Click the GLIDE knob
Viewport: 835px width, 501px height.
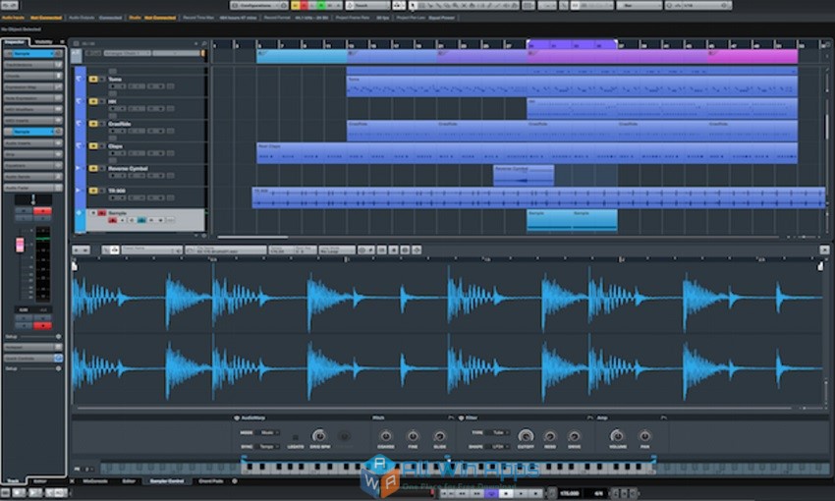point(439,436)
